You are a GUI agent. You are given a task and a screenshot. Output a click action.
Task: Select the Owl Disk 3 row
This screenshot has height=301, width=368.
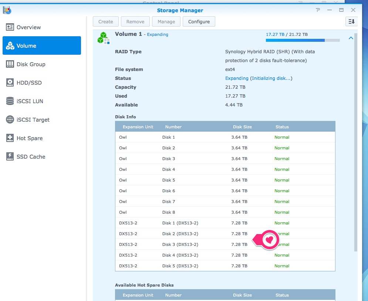tap(225, 159)
